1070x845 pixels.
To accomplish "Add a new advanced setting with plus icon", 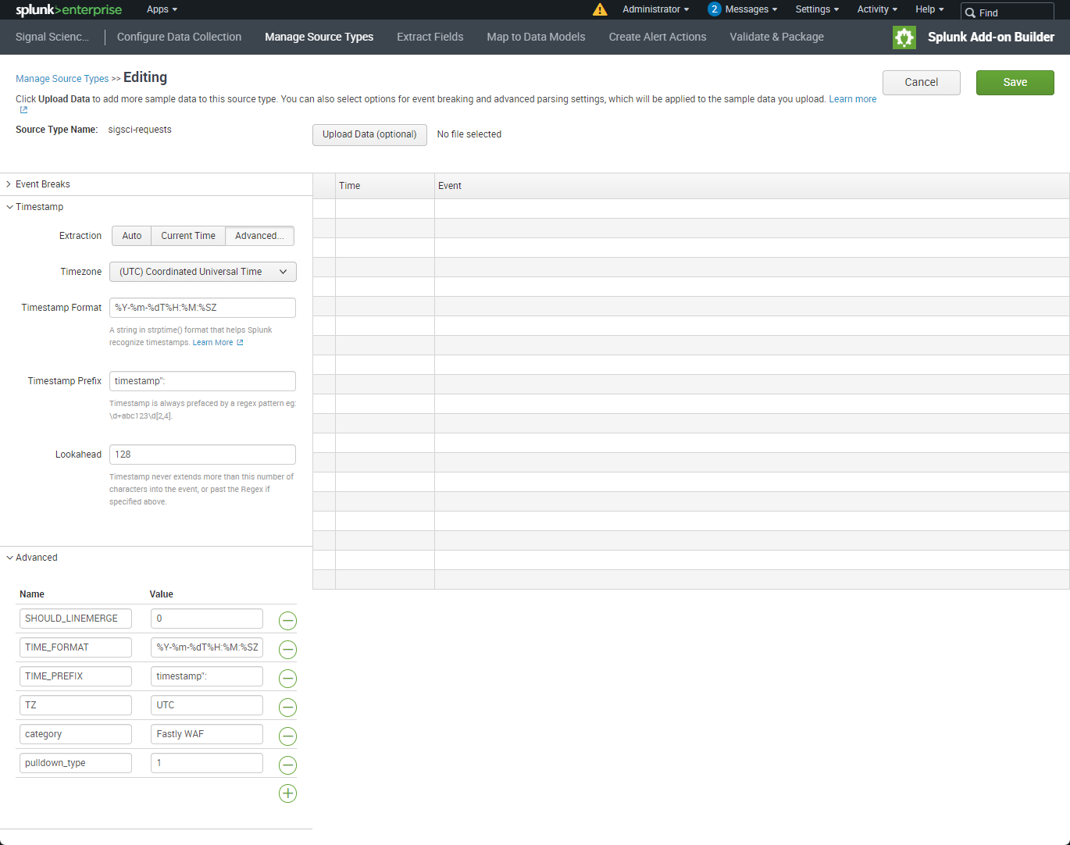I will pyautogui.click(x=287, y=793).
